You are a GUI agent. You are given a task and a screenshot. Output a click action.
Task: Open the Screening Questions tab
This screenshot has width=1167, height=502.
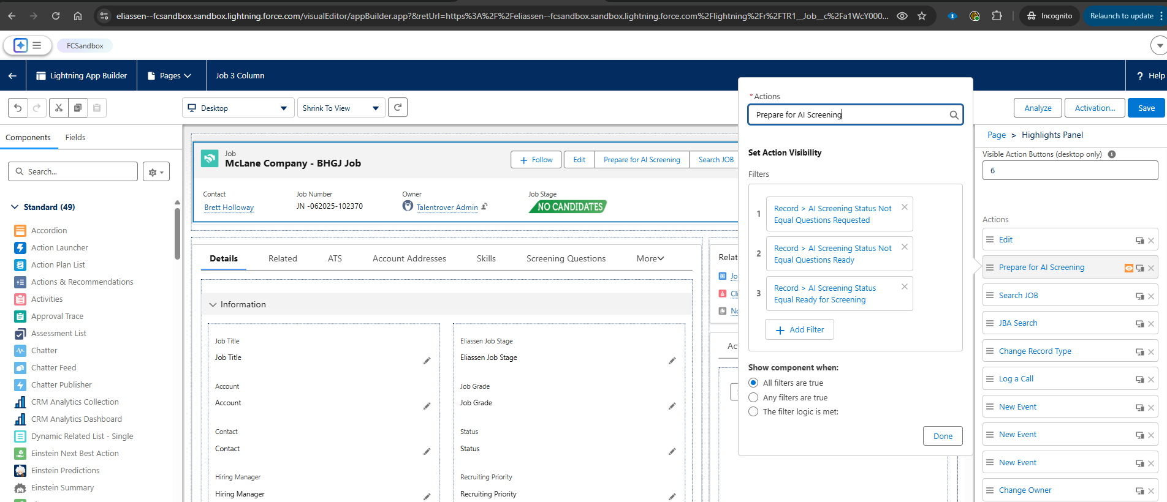pyautogui.click(x=565, y=258)
